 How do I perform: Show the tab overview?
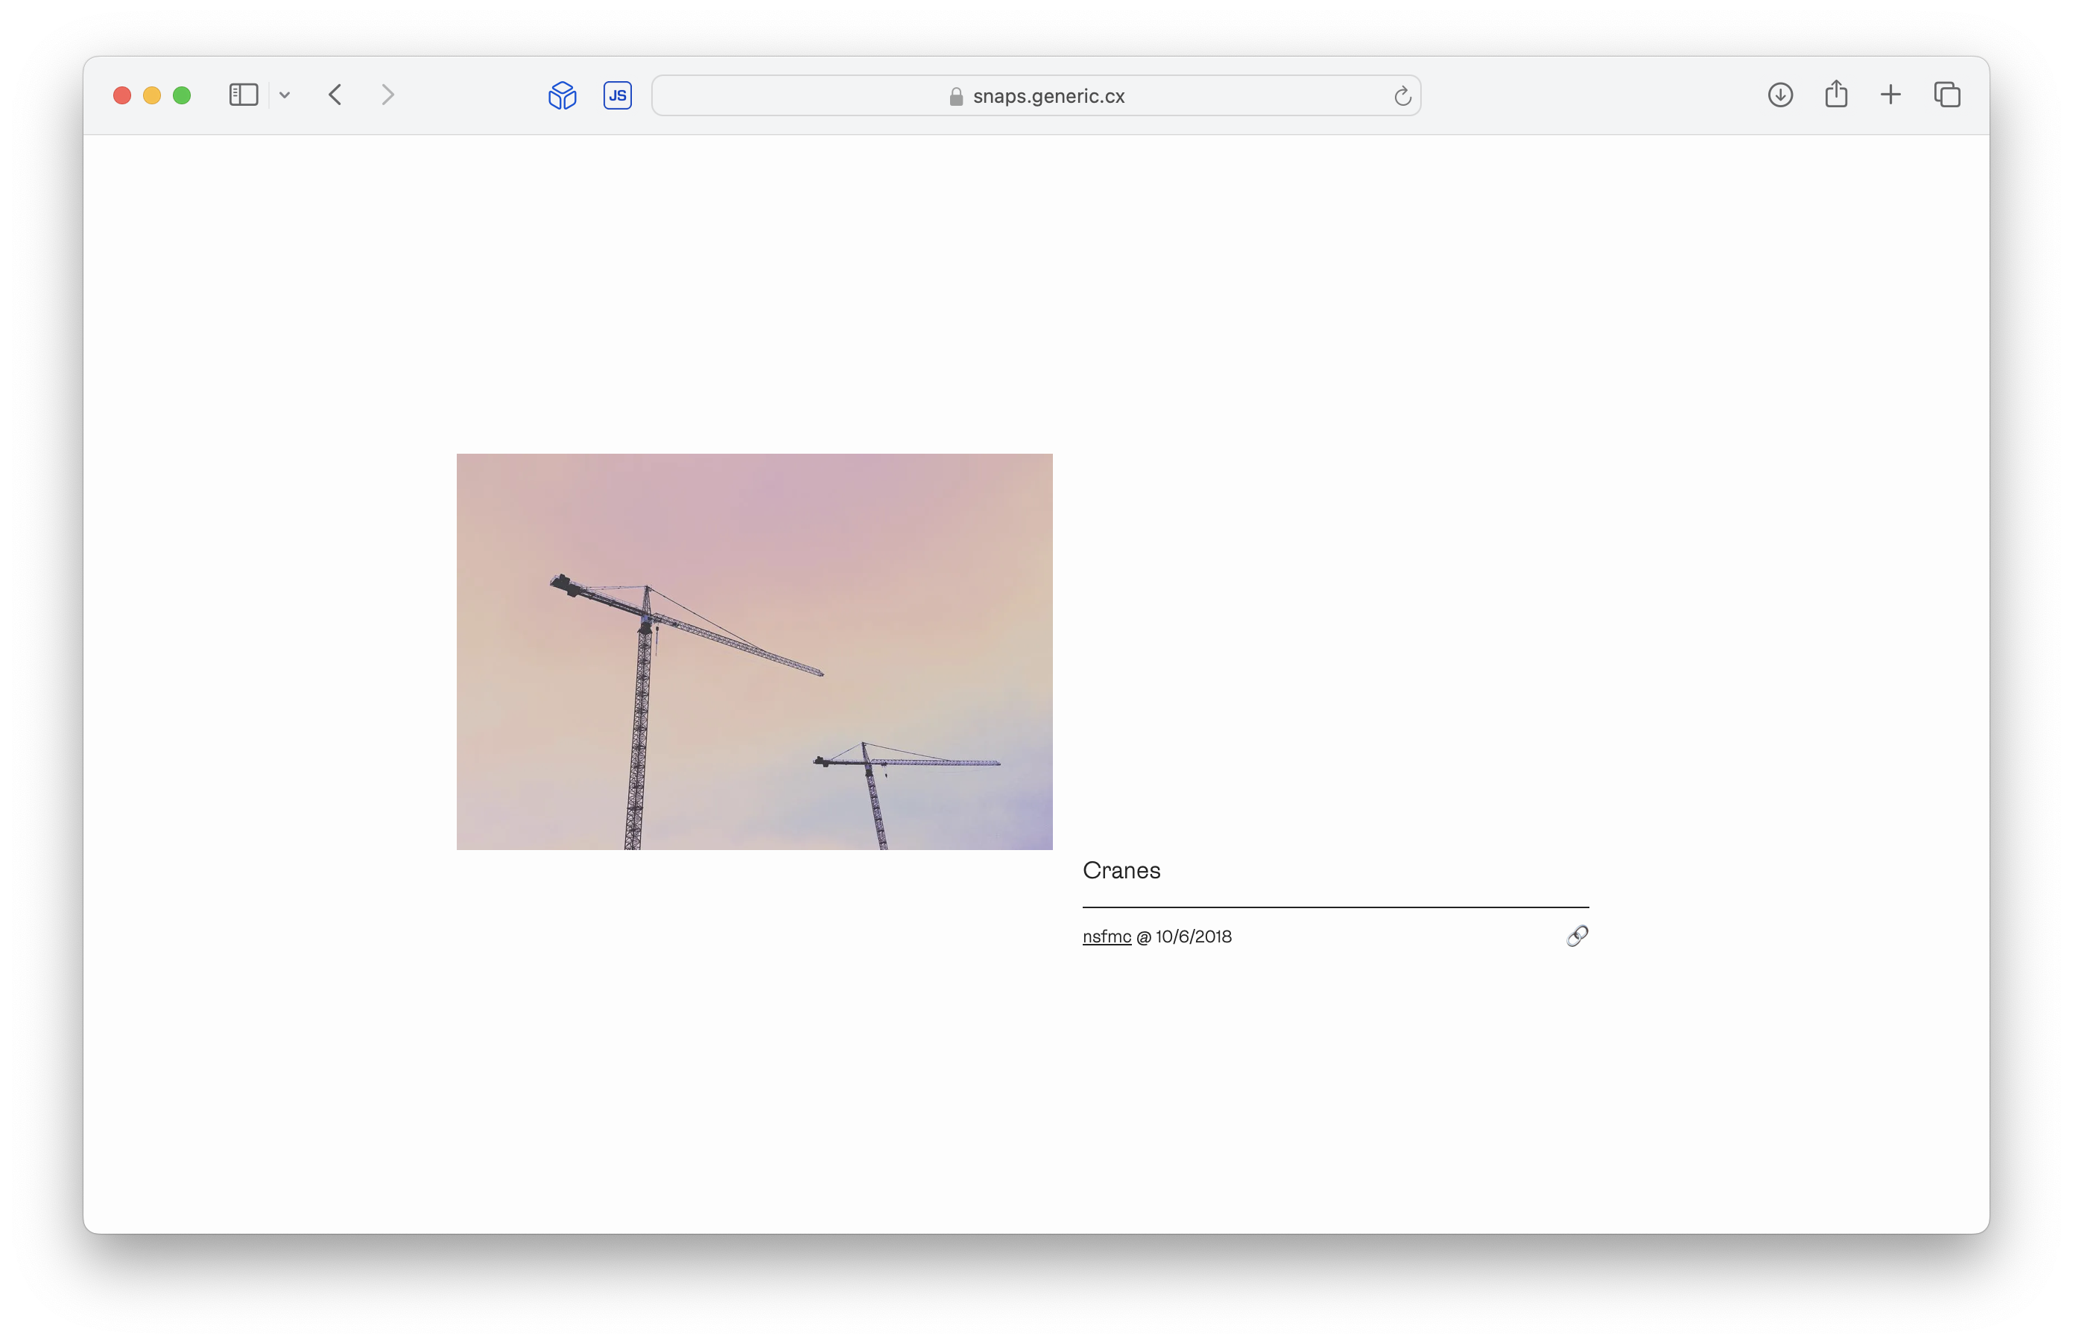[1947, 95]
